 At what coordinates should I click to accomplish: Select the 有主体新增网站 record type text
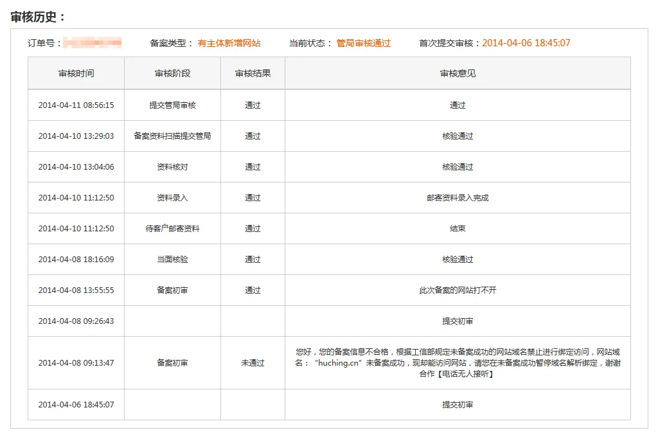[x=229, y=43]
